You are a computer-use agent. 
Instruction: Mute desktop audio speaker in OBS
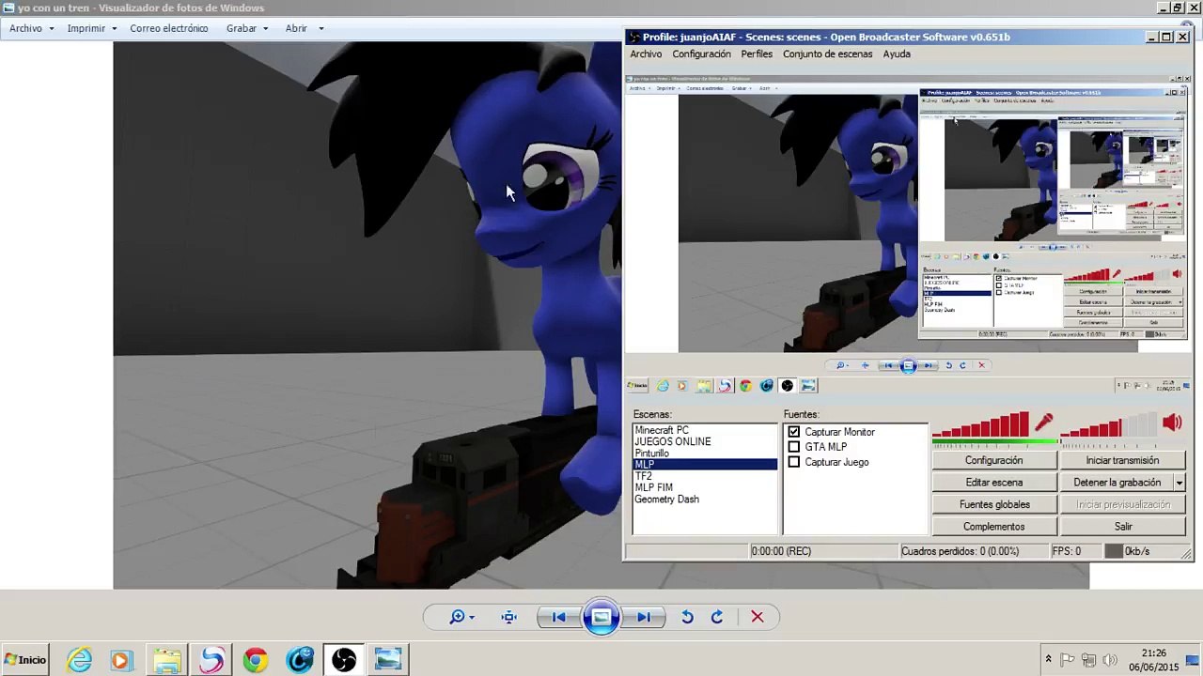coord(1172,422)
